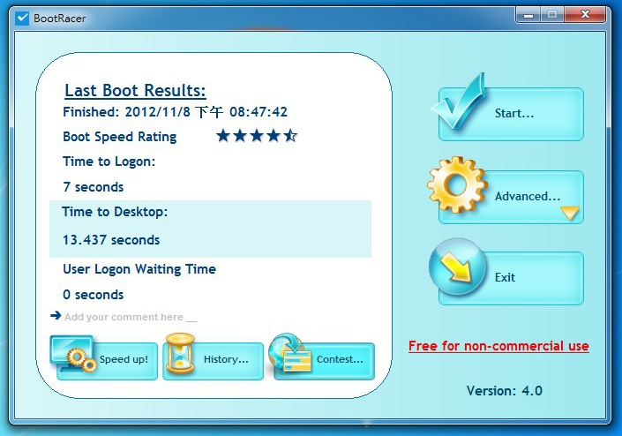The image size is (622, 436).
Task: Click the hourglass History icon
Action: [x=181, y=354]
